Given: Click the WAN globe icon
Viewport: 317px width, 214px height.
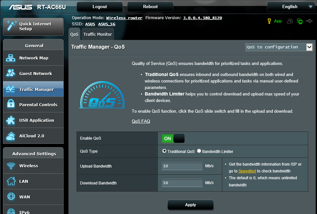Looking at the screenshot, I should click(11, 197).
